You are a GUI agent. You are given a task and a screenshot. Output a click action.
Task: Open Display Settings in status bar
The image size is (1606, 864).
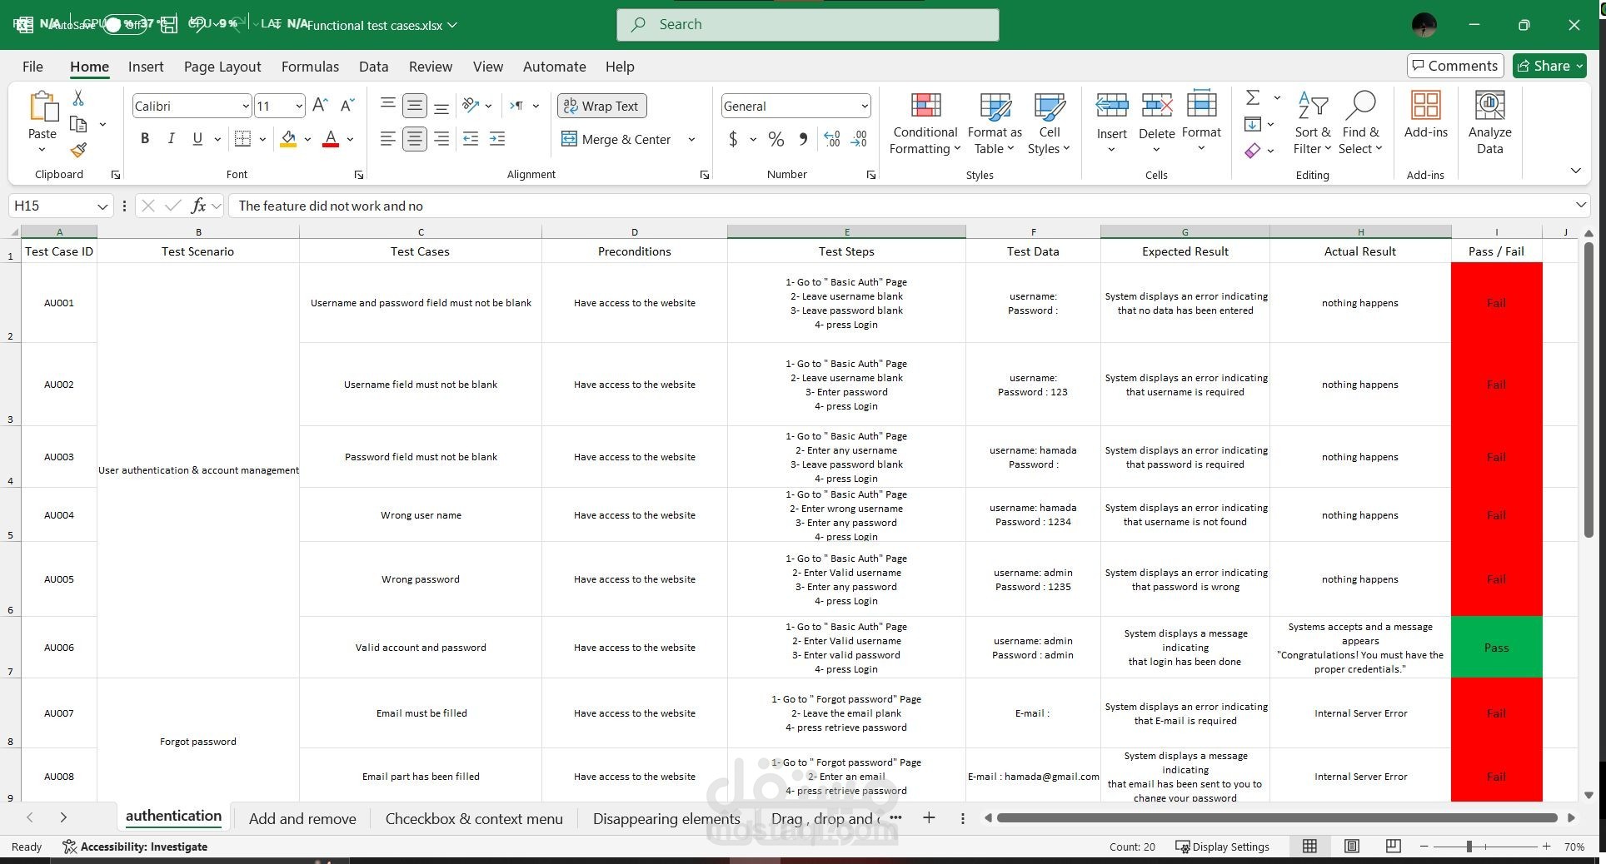[x=1222, y=847]
